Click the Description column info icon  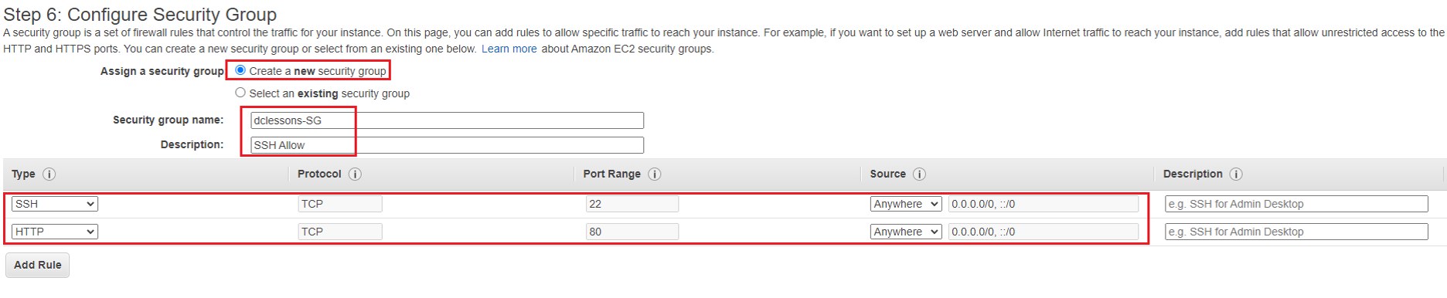(x=1236, y=174)
